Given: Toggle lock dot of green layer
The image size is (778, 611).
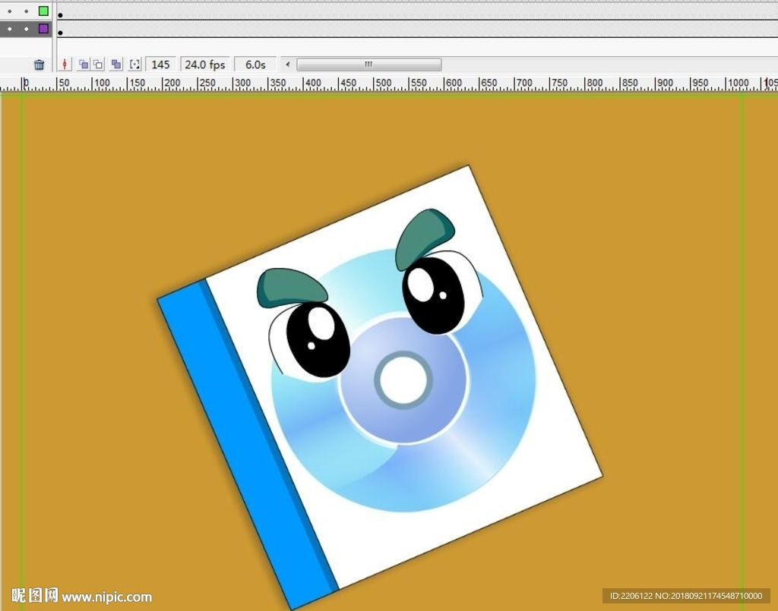Looking at the screenshot, I should [x=26, y=11].
